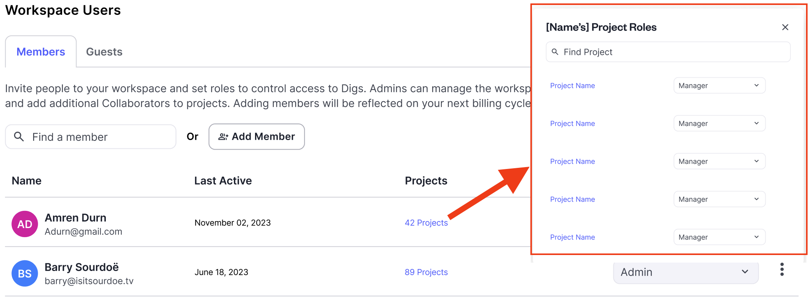
Task: Open Barry's 89 Projects link
Action: [x=426, y=273]
